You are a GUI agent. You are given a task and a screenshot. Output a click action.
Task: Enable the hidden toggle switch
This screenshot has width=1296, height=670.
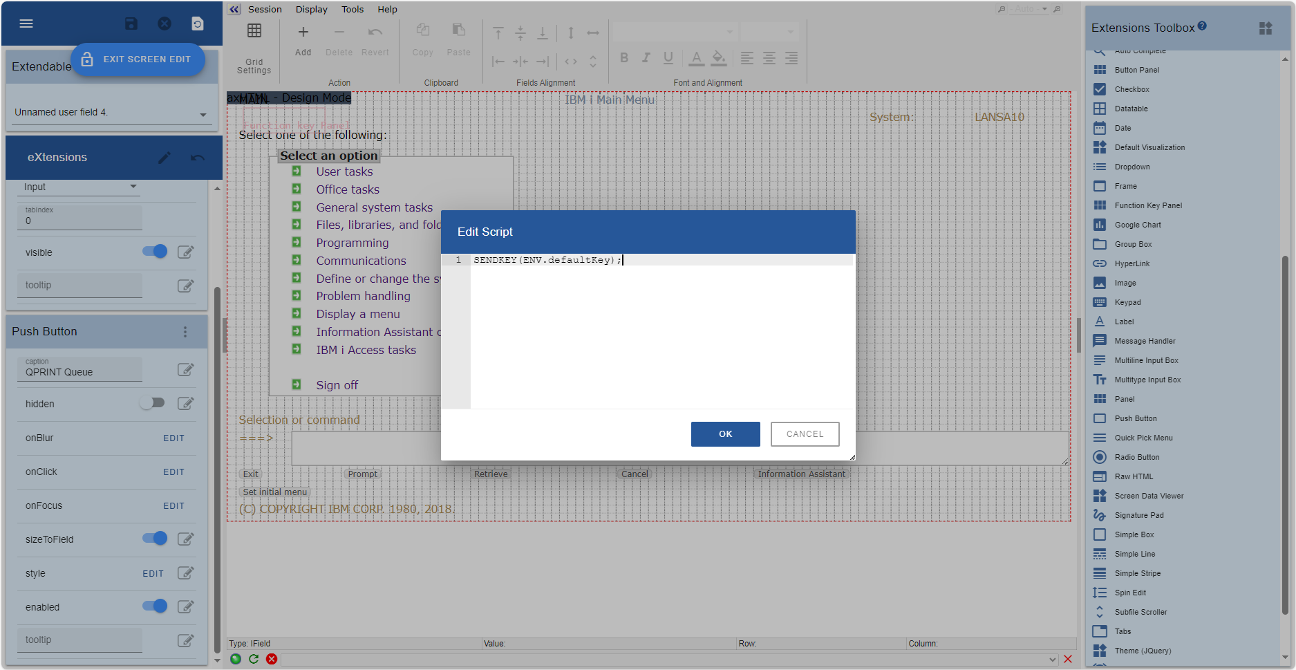(x=152, y=403)
